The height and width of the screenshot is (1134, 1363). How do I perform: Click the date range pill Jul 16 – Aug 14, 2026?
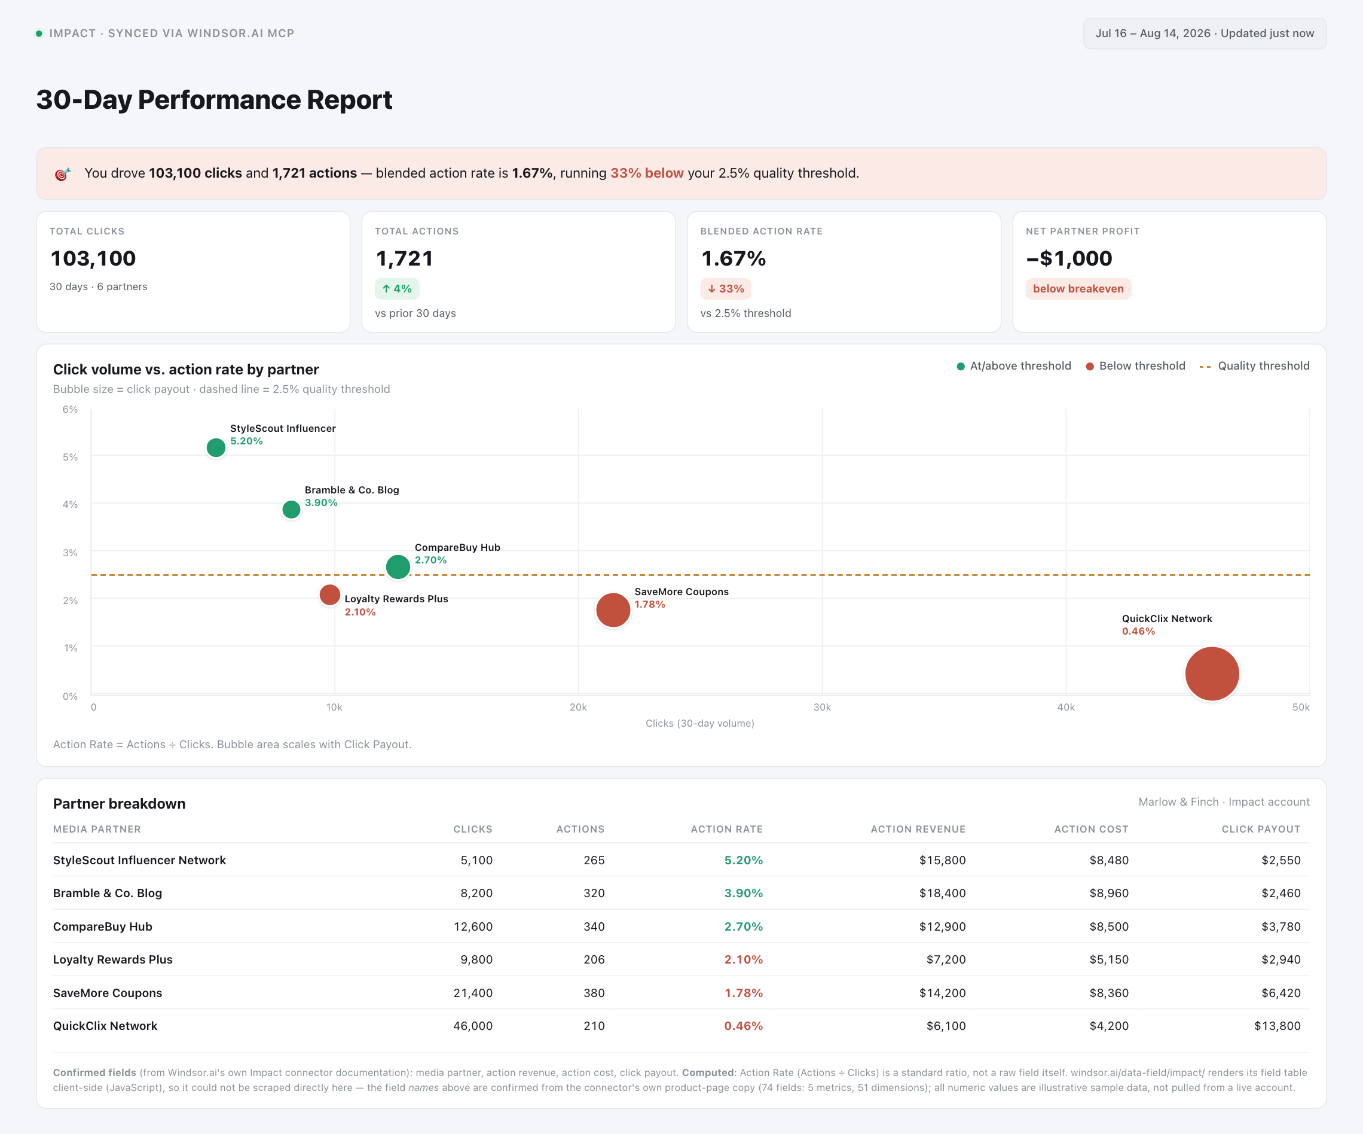(x=1205, y=33)
